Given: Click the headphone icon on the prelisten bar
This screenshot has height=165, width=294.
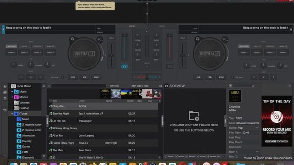Looking at the screenshot, I should coord(253,86).
